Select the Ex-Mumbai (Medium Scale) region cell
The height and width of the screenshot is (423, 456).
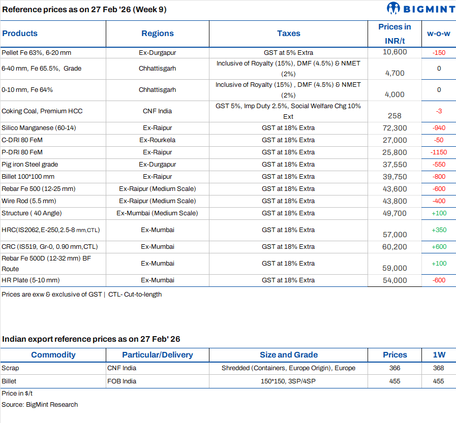[158, 213]
